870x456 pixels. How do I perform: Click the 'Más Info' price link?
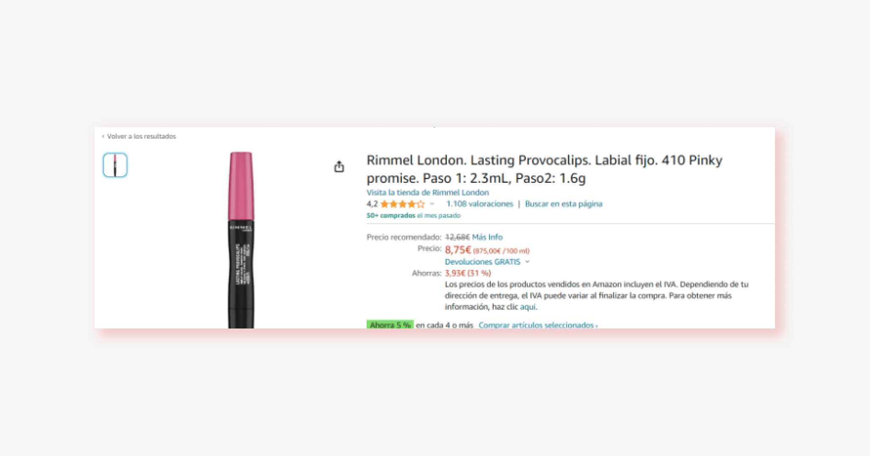click(x=488, y=237)
